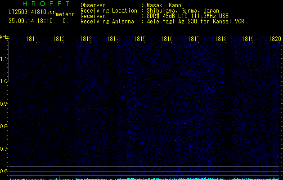Click the Observer label
Image resolution: width=283 pixels, height=180 pixels.
[93, 5]
